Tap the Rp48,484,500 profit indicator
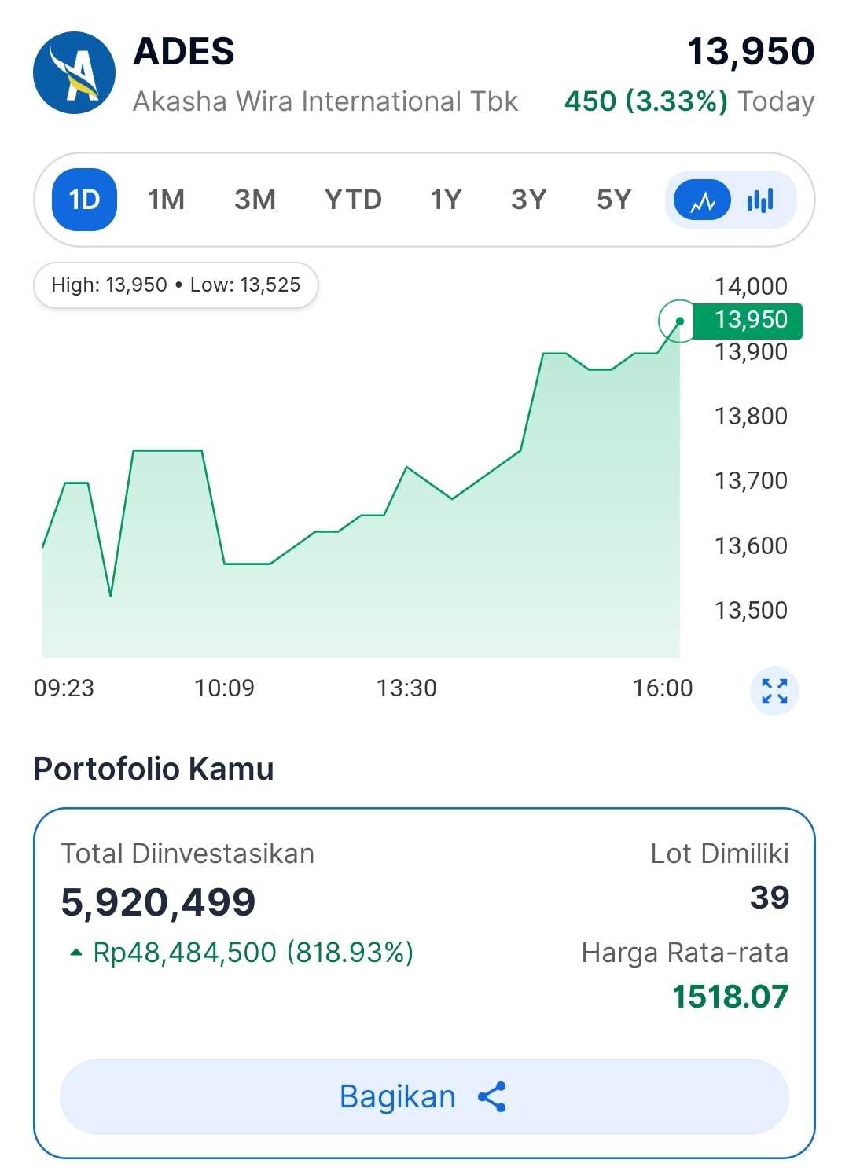849x1175 pixels. tap(252, 953)
